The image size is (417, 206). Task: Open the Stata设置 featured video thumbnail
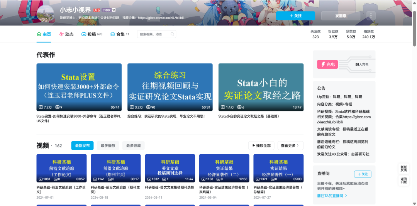(x=79, y=87)
